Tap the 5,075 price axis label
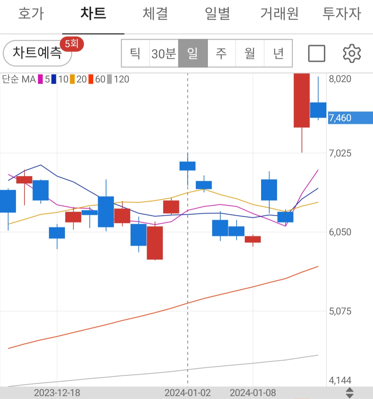Screen dimensions: 373x399 point(340,311)
